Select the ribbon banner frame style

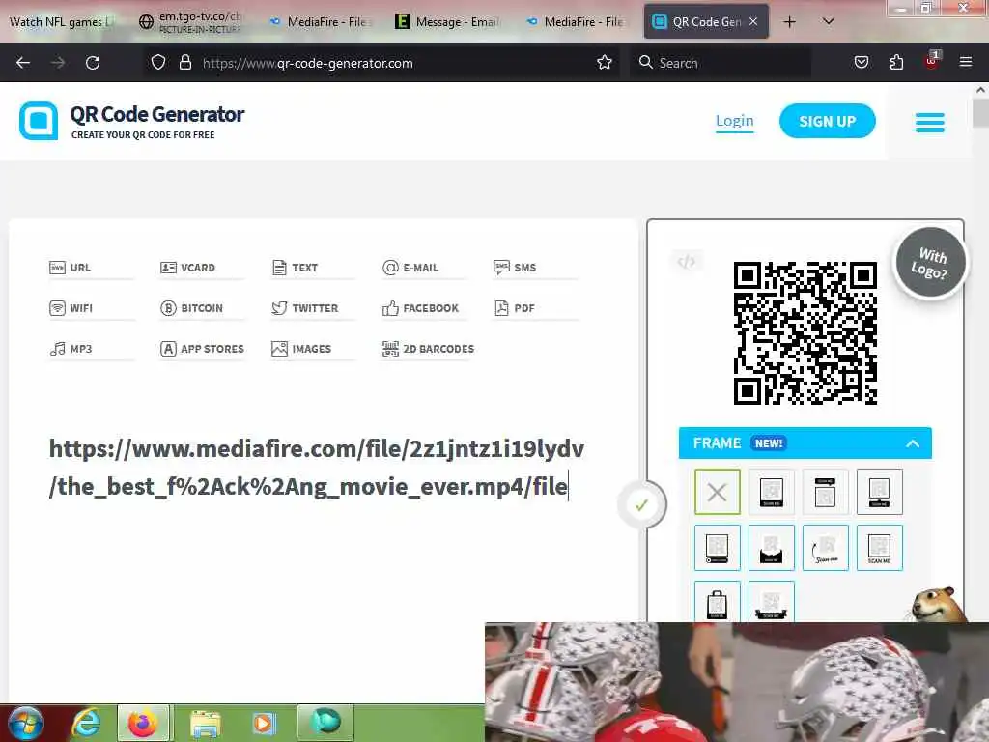coord(772,601)
